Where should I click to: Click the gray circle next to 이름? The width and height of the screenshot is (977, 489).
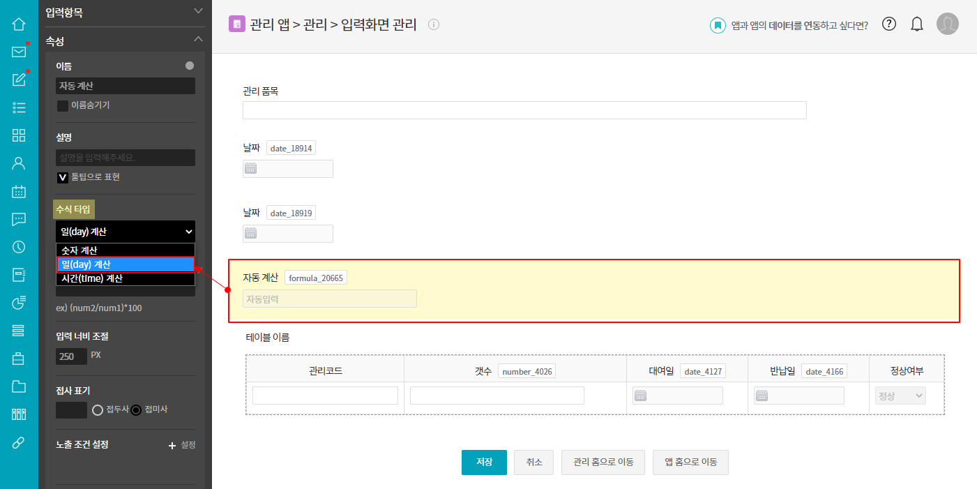point(190,66)
